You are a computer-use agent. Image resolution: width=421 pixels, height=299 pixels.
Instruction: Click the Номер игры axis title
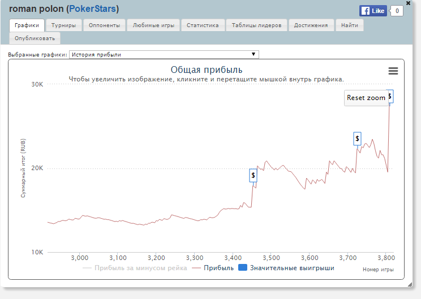tap(378, 270)
